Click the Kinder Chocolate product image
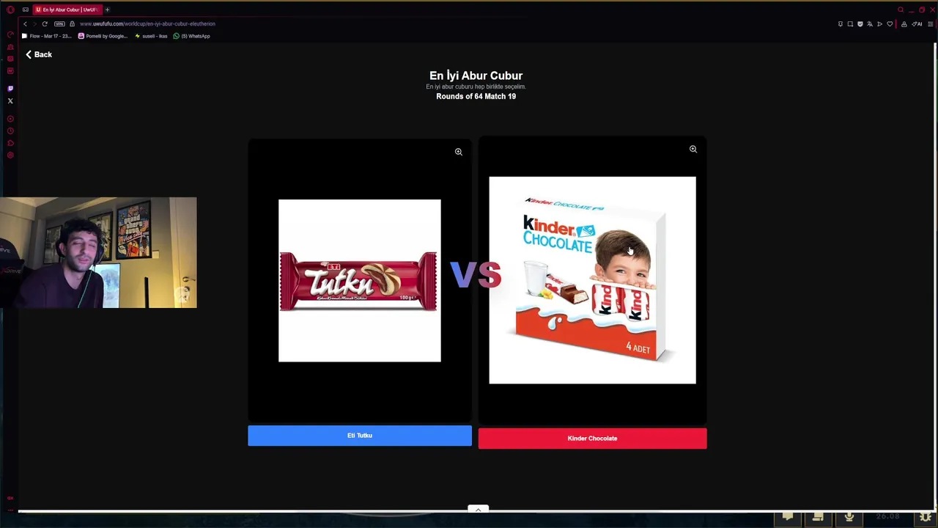938x528 pixels. 592,280
